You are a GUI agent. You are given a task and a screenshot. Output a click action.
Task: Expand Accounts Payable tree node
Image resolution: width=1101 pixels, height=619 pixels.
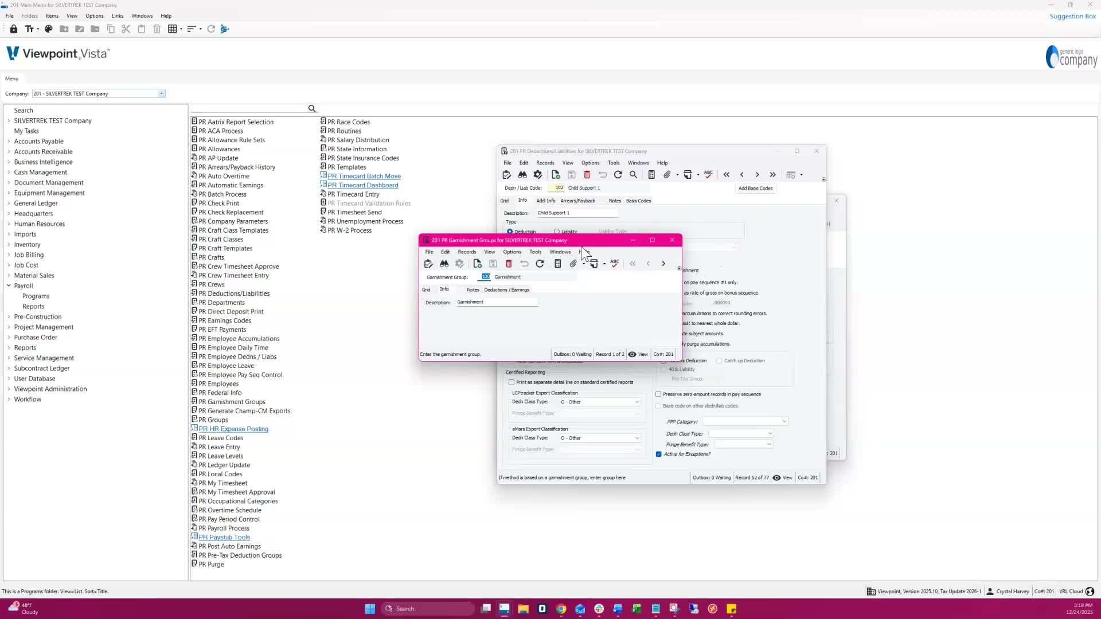pyautogui.click(x=9, y=141)
